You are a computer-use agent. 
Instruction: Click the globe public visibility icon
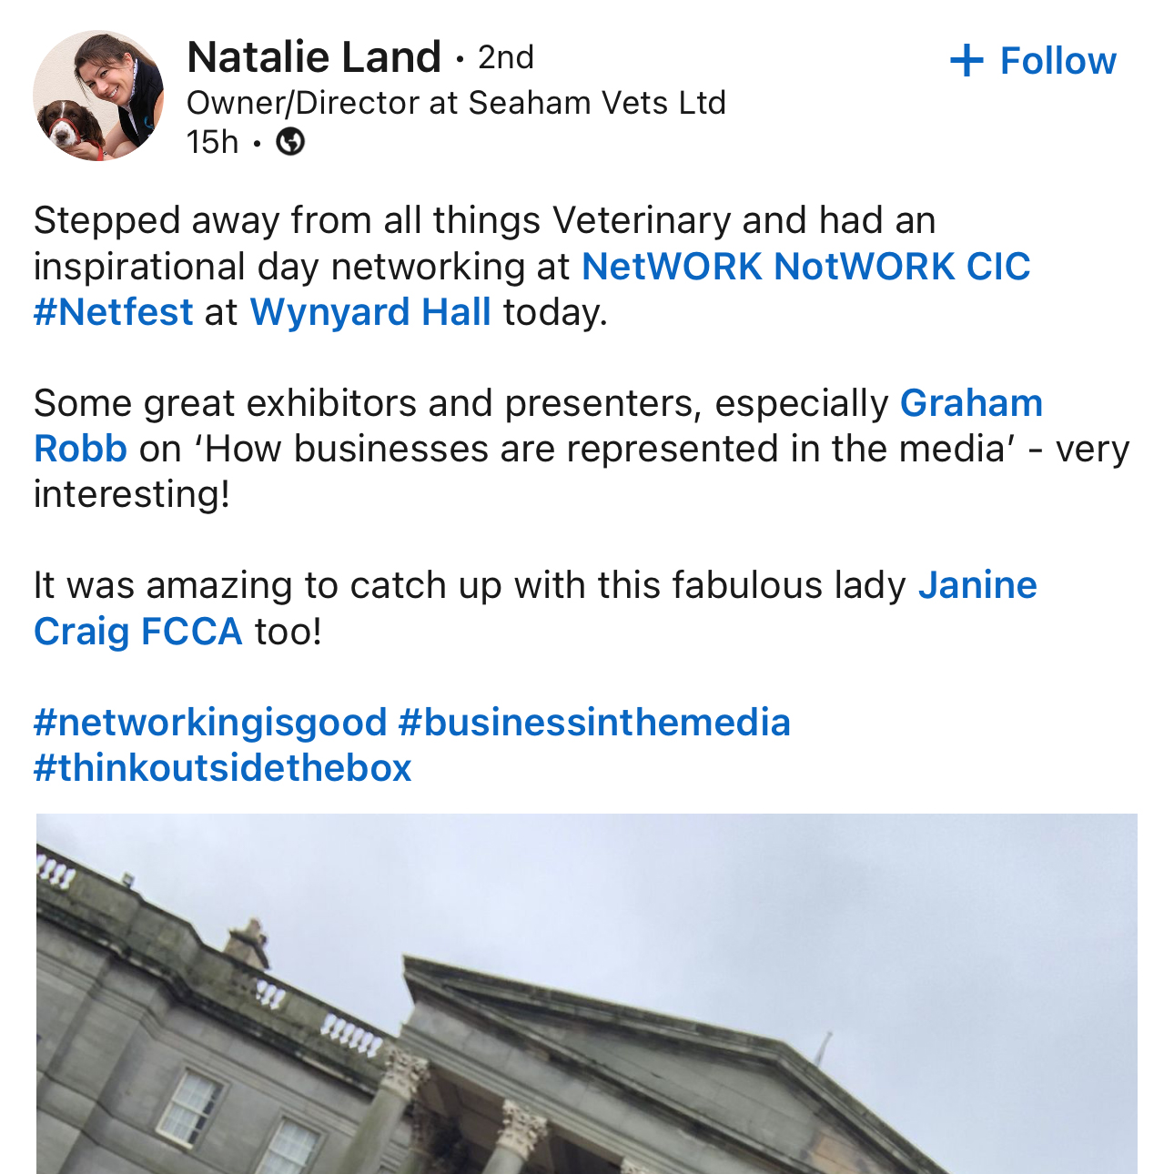pyautogui.click(x=290, y=142)
